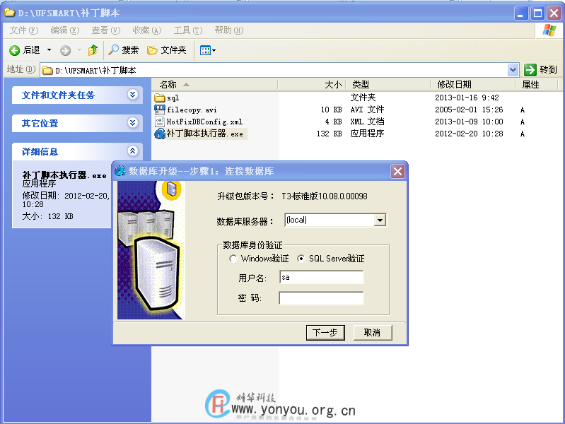
Task: Click the 下一步 button
Action: click(x=325, y=333)
